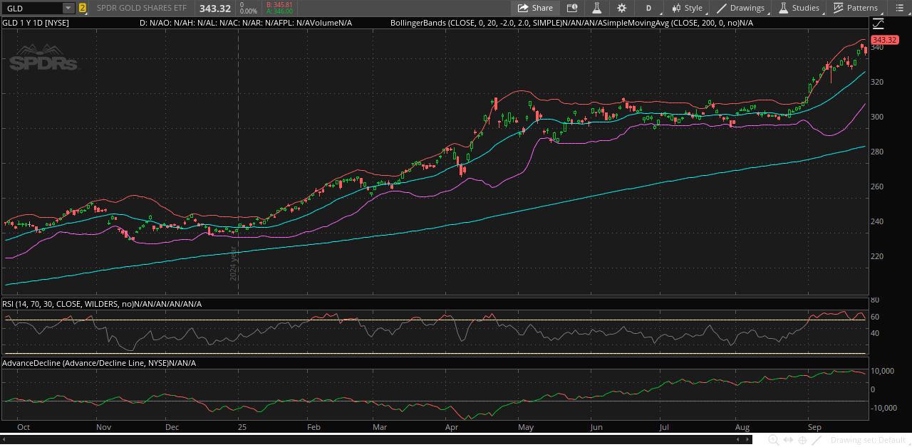Click the ask price A: 346.00
The image size is (912, 447).
279,11
